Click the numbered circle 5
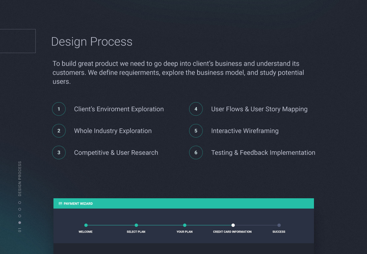Viewport: 367px width, 254px height. coord(196,131)
